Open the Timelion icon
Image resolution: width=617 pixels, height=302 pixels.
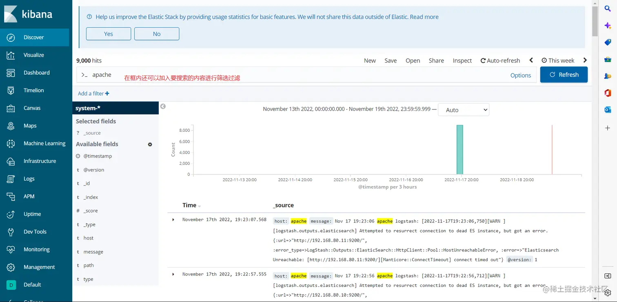click(11, 91)
